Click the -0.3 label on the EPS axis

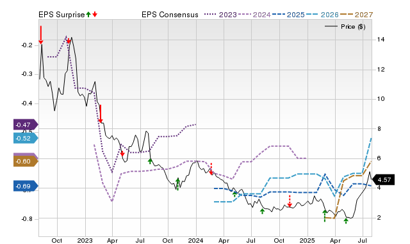(x=27, y=74)
